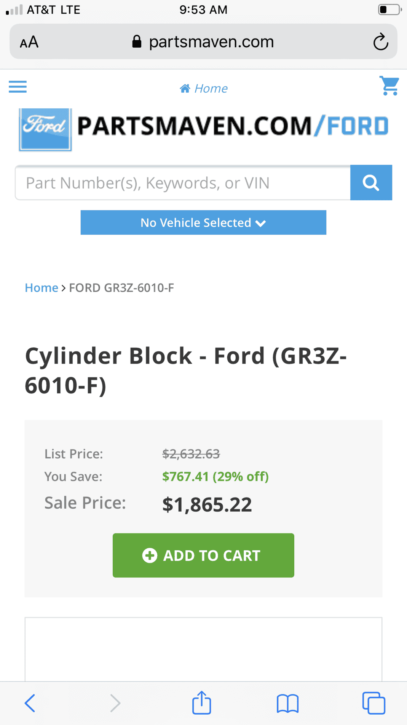Show open Safari tabs
Image resolution: width=407 pixels, height=725 pixels.
[374, 703]
